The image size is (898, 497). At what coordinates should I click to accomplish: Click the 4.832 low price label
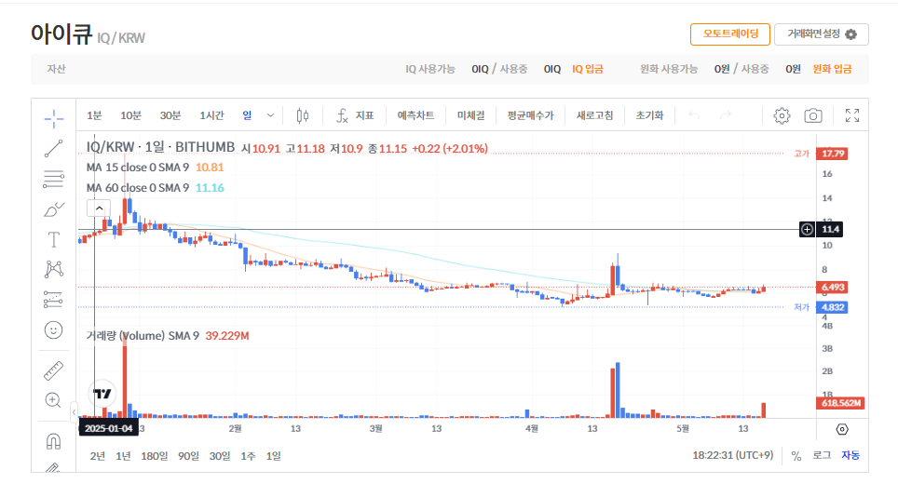pyautogui.click(x=832, y=307)
